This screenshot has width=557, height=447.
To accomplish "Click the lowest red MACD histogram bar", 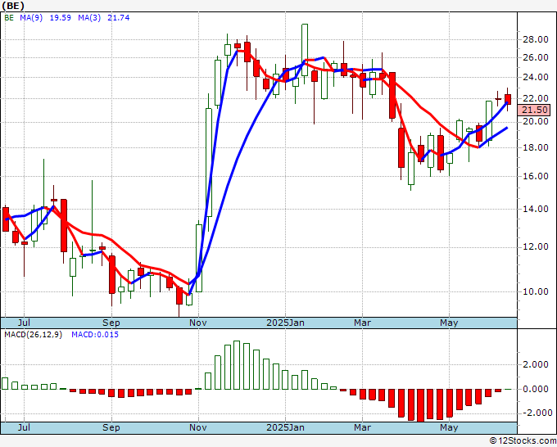I will (420, 405).
